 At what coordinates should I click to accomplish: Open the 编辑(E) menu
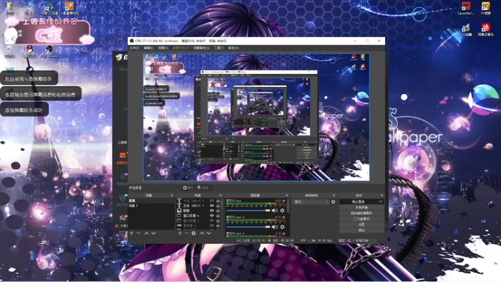point(148,48)
